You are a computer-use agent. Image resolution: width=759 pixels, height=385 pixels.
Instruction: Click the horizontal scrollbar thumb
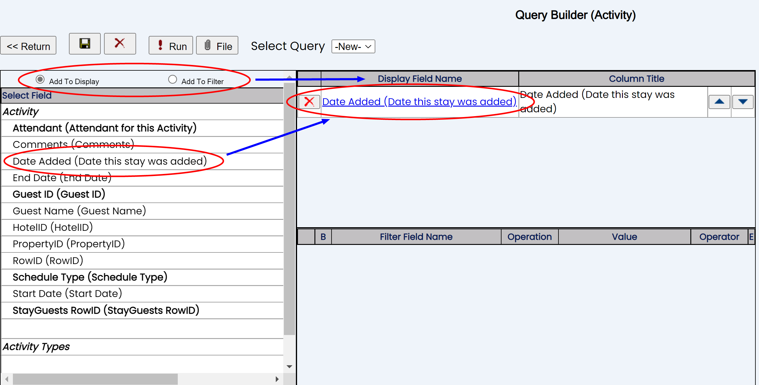(95, 379)
